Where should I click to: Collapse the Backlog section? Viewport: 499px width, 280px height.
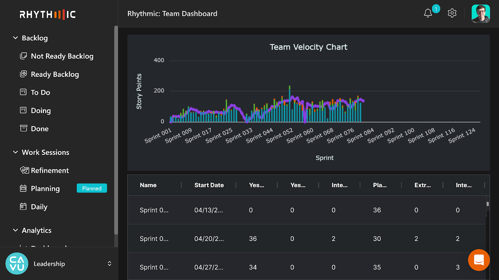(x=15, y=38)
